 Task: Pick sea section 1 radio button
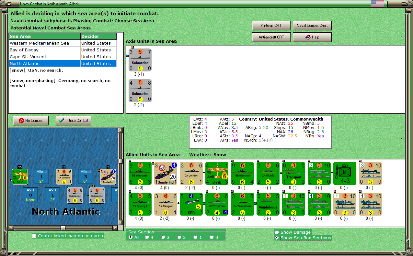(x=196, y=237)
